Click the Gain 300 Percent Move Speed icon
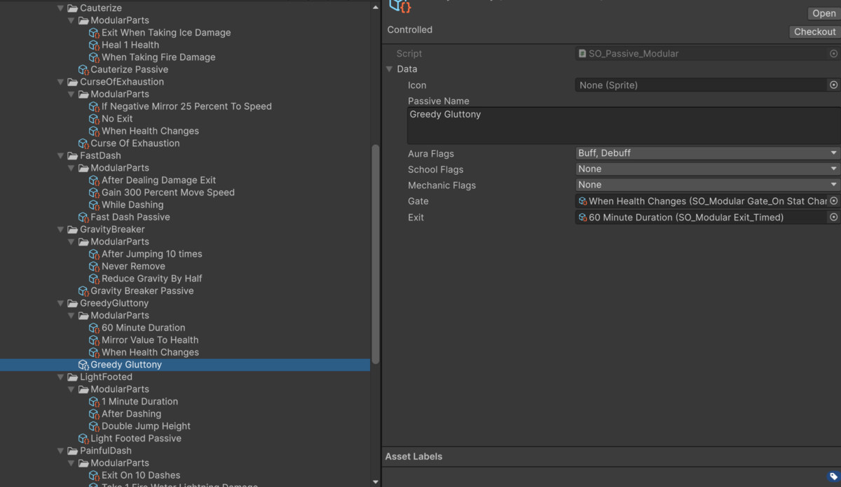The height and width of the screenshot is (487, 841). pos(94,193)
